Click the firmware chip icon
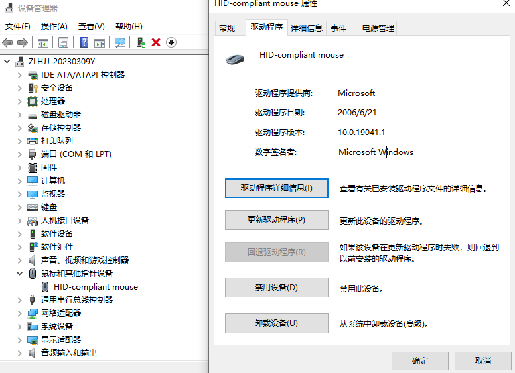This screenshot has height=373, width=515. pos(33,168)
